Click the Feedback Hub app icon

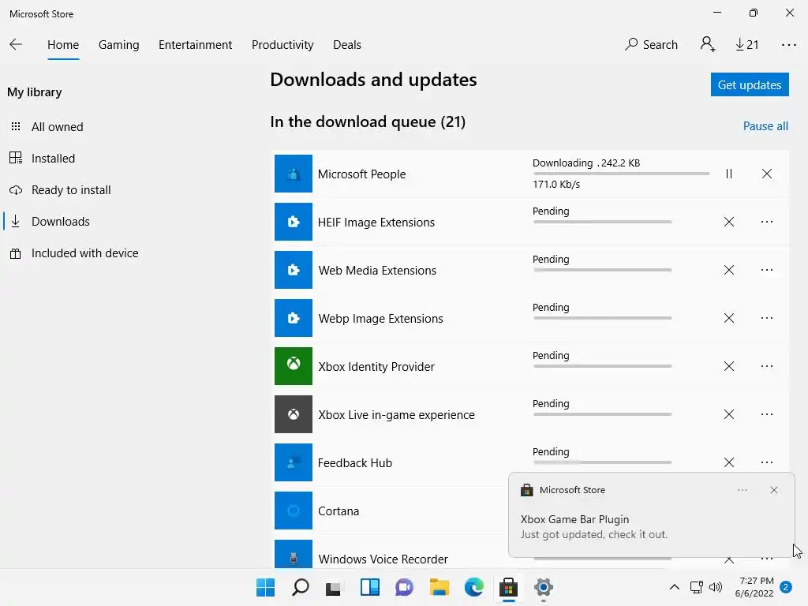[x=294, y=462]
